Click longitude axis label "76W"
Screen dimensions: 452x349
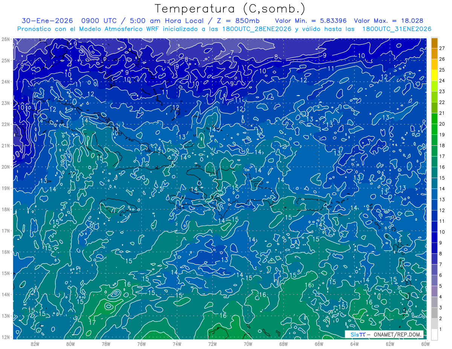(141, 344)
